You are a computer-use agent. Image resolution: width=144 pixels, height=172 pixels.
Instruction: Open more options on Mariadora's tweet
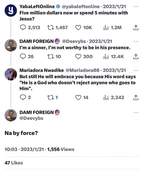(136, 70)
